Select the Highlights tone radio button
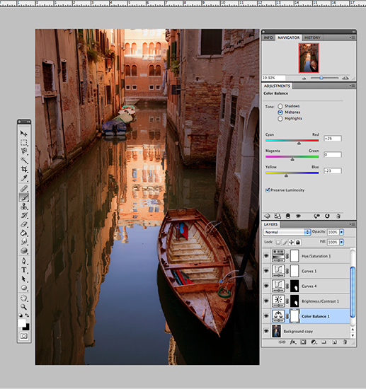The image size is (366, 389). [280, 118]
